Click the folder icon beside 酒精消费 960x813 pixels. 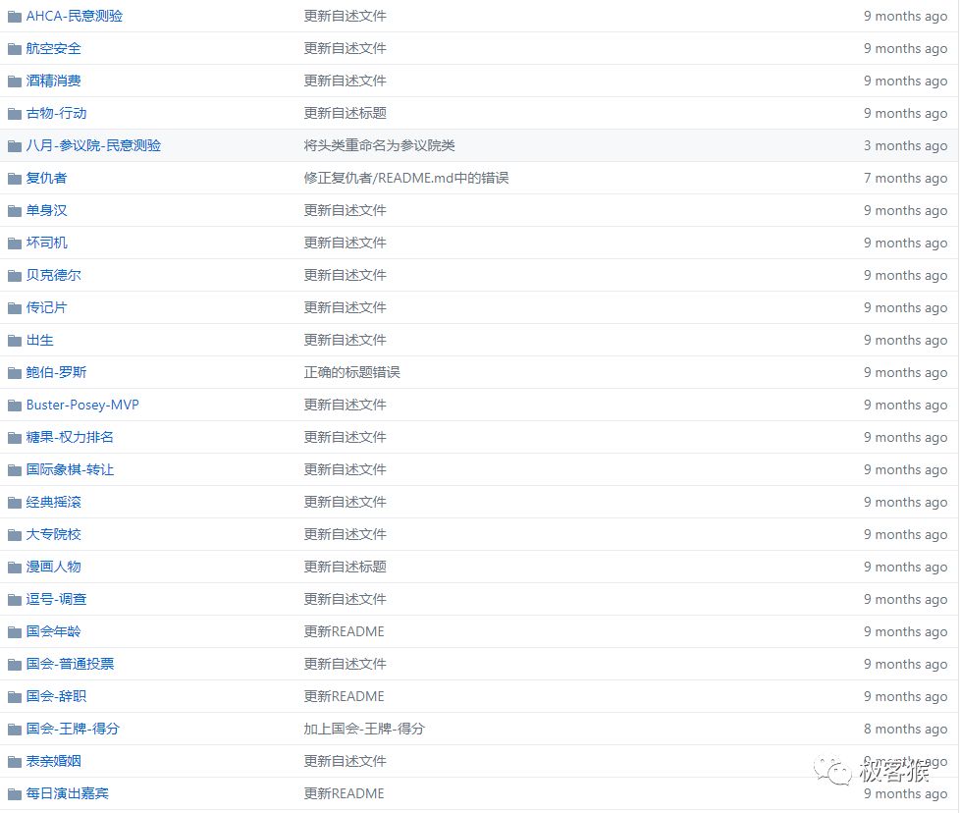[15, 81]
